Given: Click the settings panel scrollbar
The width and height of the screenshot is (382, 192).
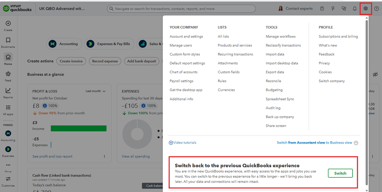Looking at the screenshot, I should (x=366, y=102).
